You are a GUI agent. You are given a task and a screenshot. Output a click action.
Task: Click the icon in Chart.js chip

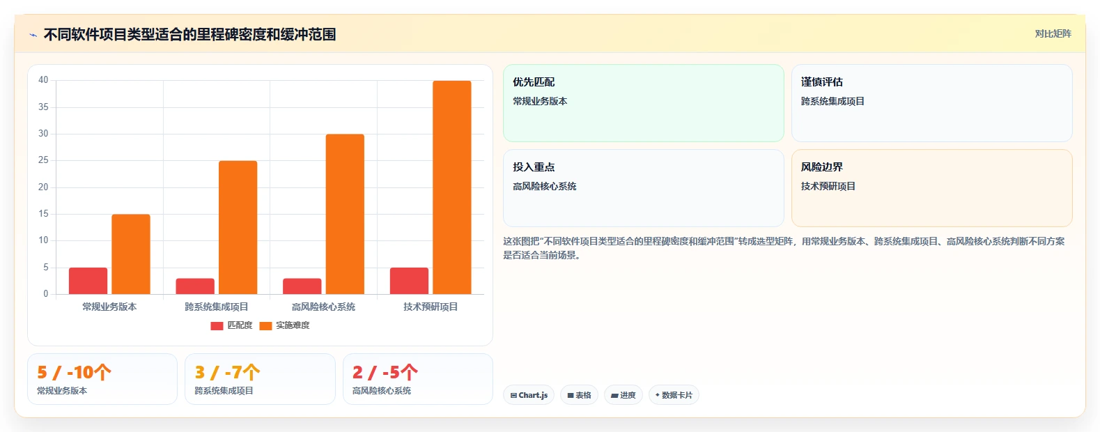[x=513, y=395]
